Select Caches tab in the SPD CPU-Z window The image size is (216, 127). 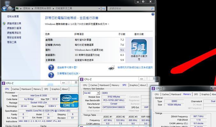tap(94, 85)
